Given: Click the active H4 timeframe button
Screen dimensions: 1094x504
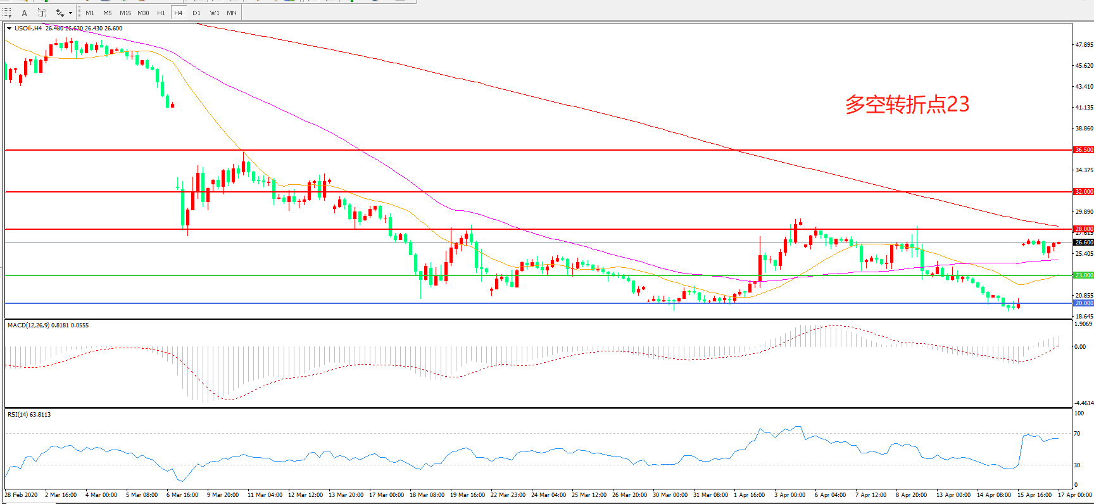Looking at the screenshot, I should (179, 13).
